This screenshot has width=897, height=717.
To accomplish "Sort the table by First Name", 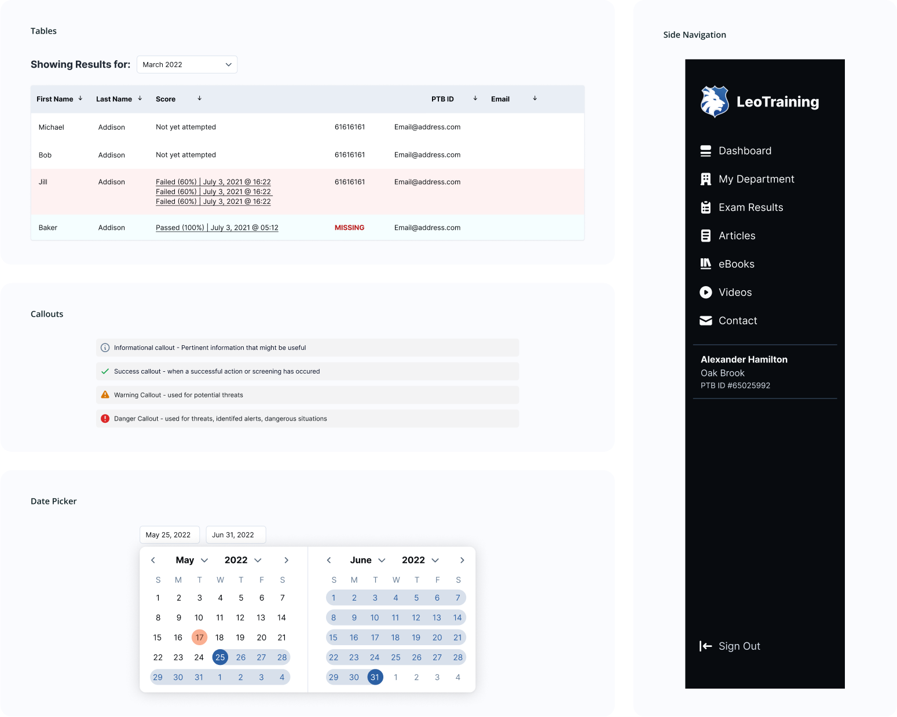I will point(80,98).
